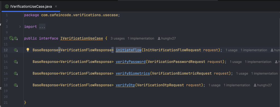The width and height of the screenshot is (280, 107).
Task: Expand the collapsed import ellipsis placeholder
Action: 42,27
